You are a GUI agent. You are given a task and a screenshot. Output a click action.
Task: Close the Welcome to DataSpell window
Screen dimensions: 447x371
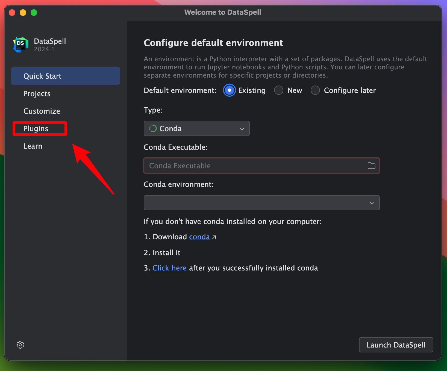pos(12,13)
